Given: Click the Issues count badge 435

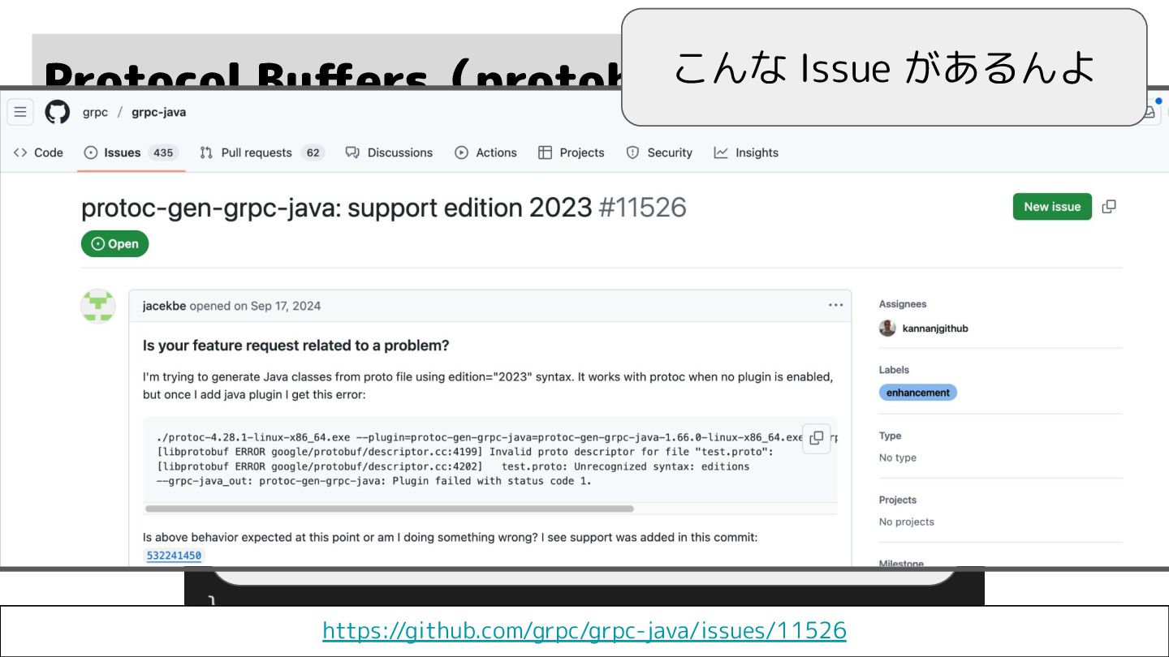Looking at the screenshot, I should pyautogui.click(x=163, y=152).
